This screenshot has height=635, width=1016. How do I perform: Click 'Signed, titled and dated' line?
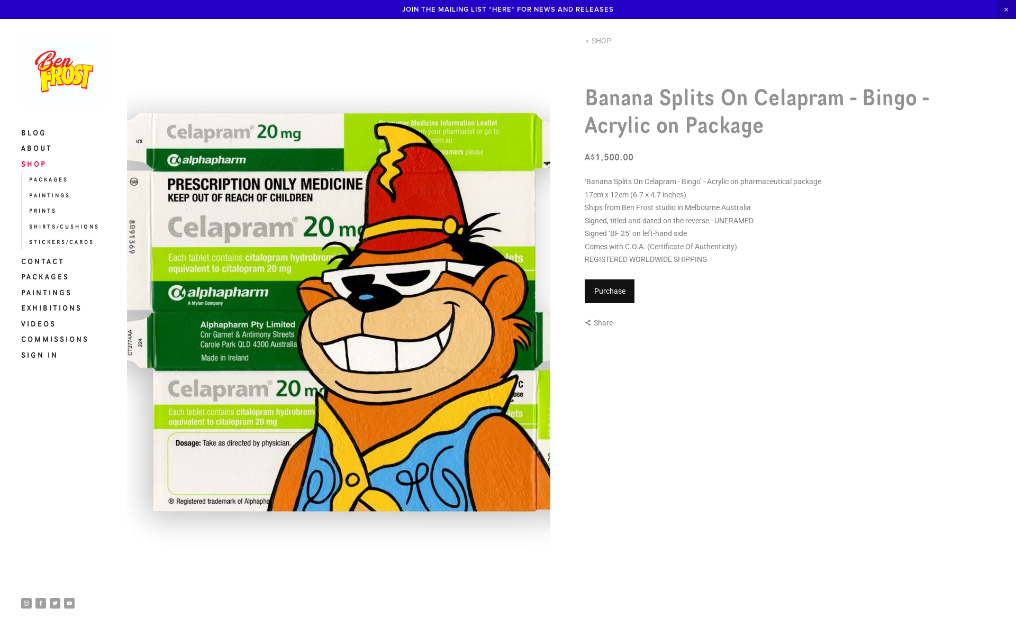click(669, 221)
